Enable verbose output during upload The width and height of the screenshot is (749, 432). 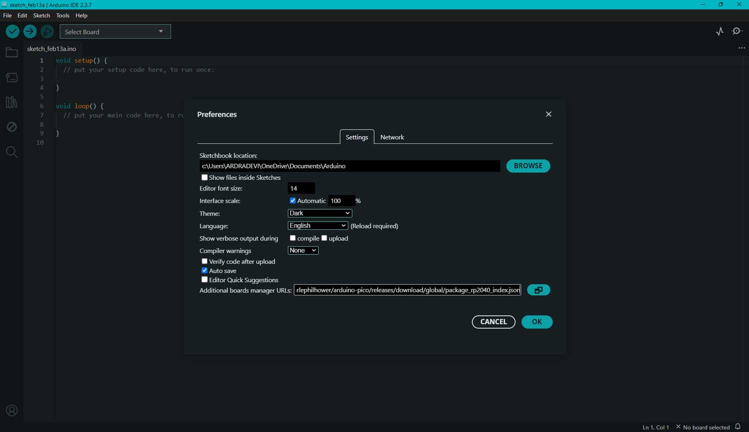tap(324, 238)
